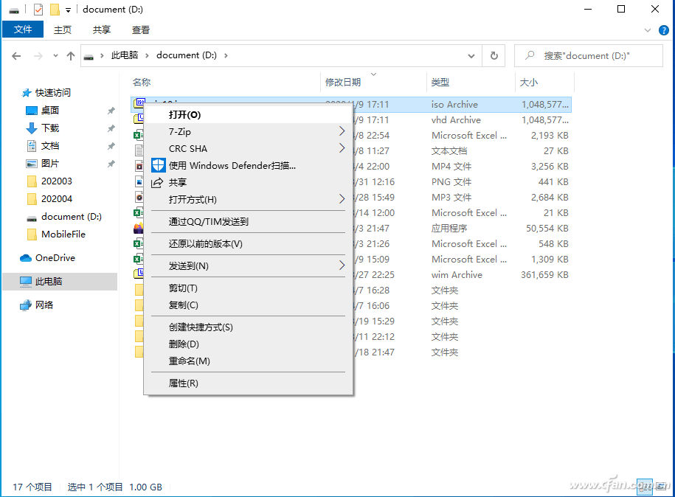Go up one level with Up arrow
Viewport: 675px width, 497px height.
[71, 56]
